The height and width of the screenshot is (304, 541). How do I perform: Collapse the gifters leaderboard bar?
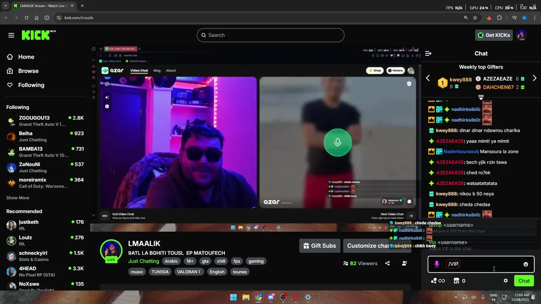tap(481, 97)
